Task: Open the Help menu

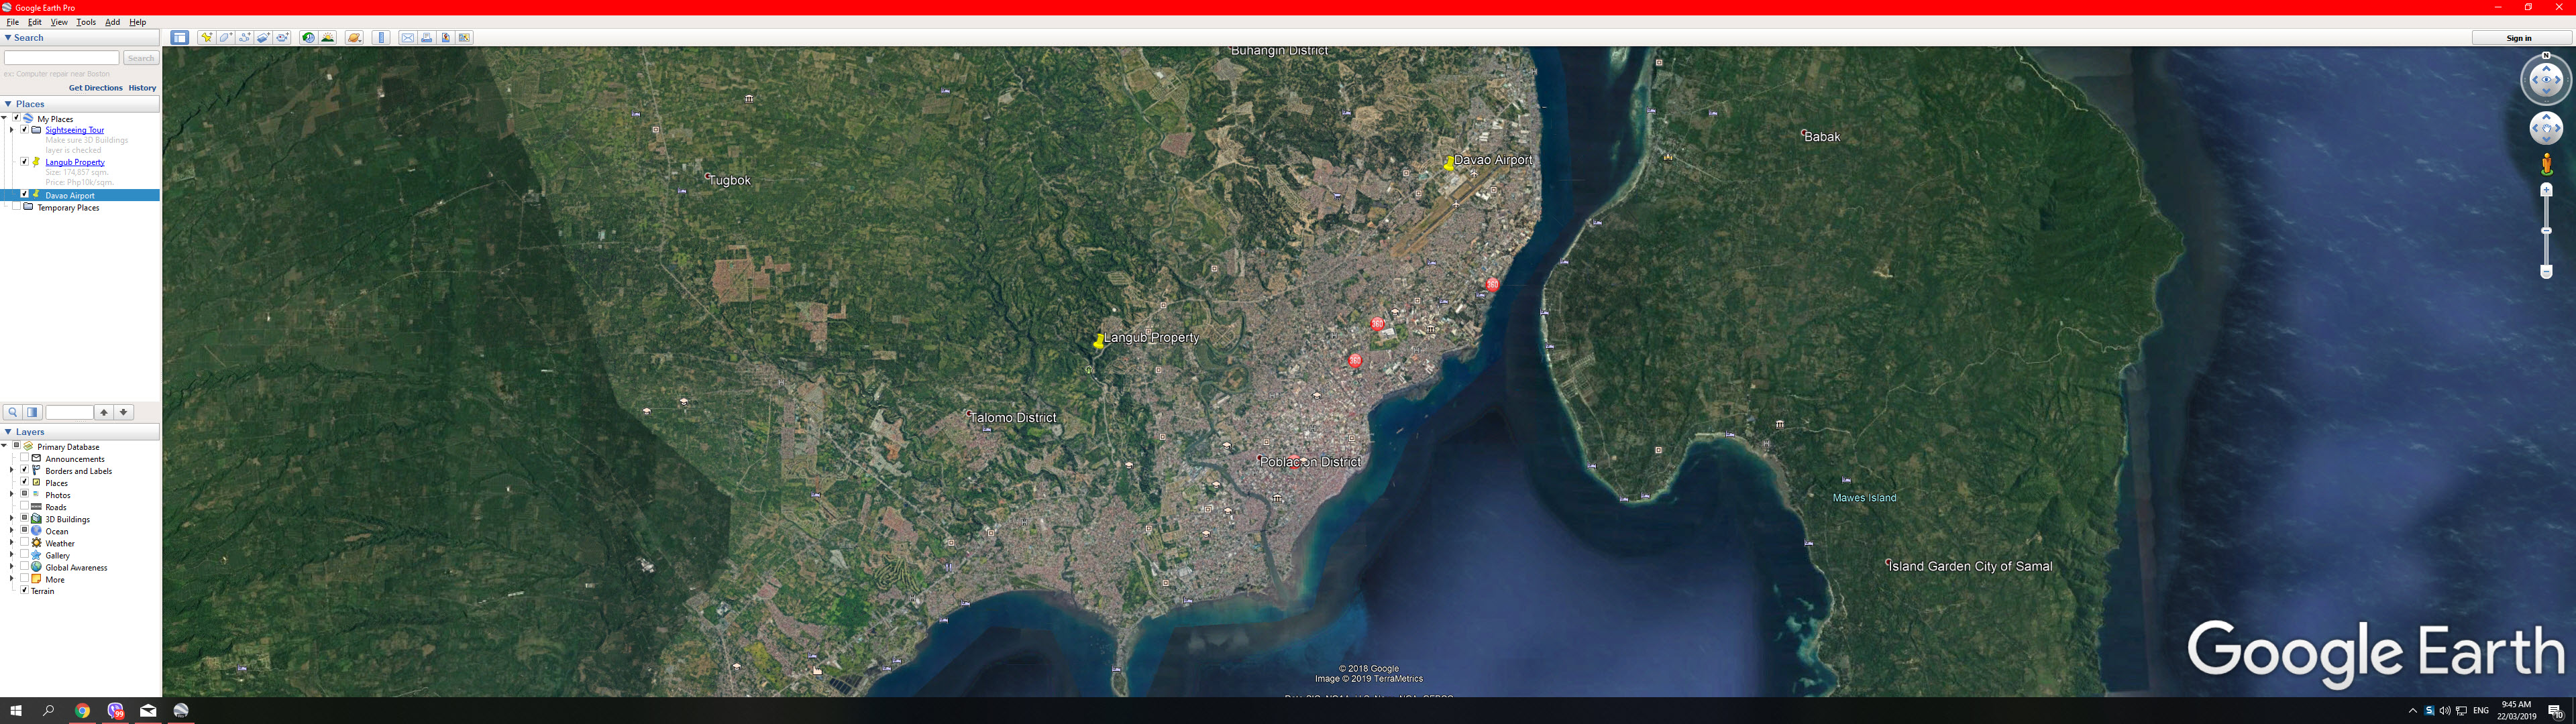Action: coord(138,22)
